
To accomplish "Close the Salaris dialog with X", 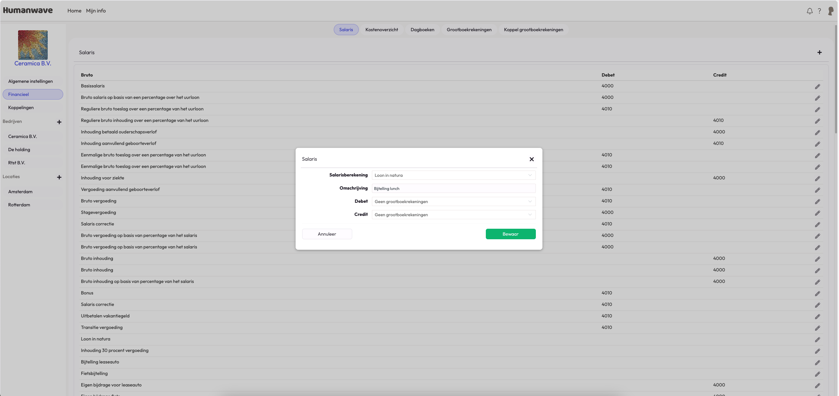I will [531, 159].
